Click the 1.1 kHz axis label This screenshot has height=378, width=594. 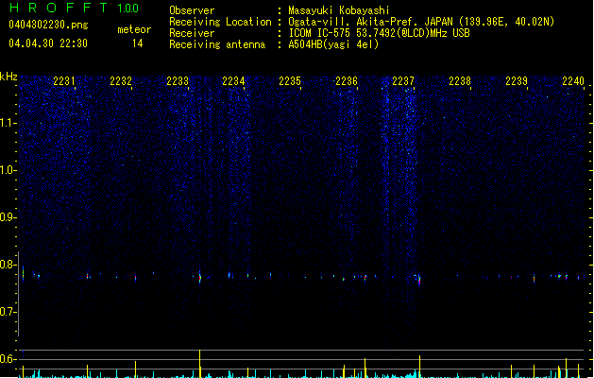pos(8,123)
